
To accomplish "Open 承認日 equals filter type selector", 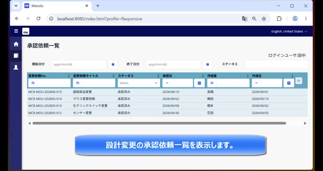I will click(x=167, y=83).
